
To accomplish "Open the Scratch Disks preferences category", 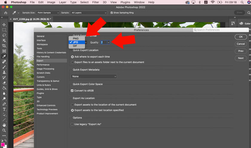I will (x=43, y=73).
